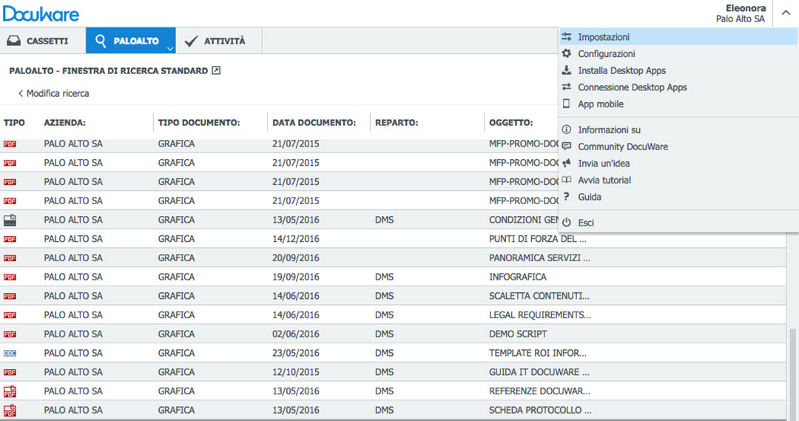Select the PANORAMICA SERVIZI ... object cell
The width and height of the screenshot is (799, 421).
coord(539,258)
